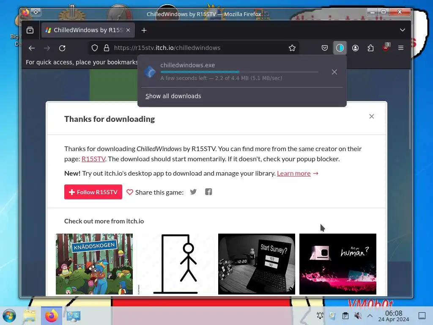The width and height of the screenshot is (433, 325).
Task: Click the Follow R15STV button
Action: click(x=93, y=192)
